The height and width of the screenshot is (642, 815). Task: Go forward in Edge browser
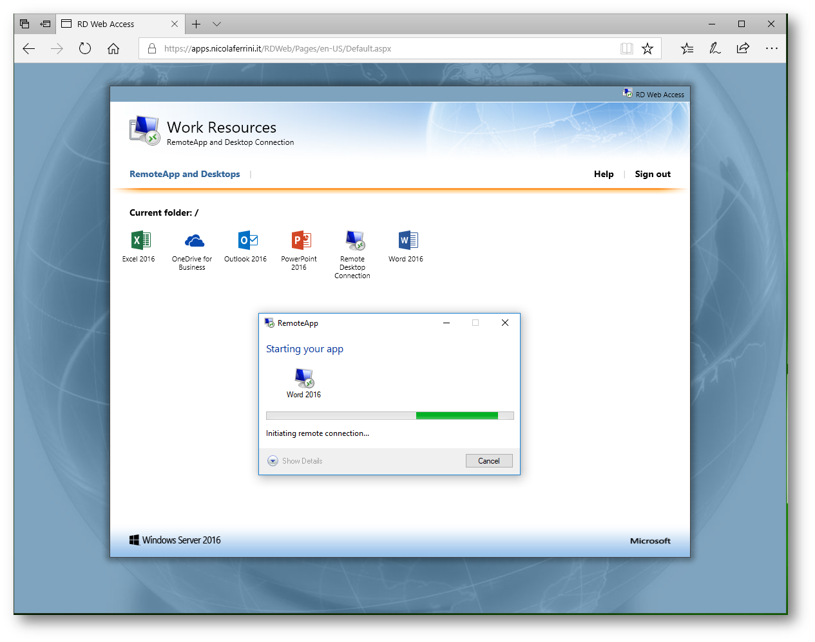tap(57, 48)
